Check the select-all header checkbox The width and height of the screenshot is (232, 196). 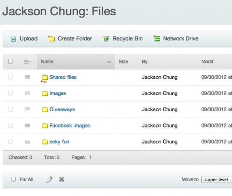click(x=11, y=61)
